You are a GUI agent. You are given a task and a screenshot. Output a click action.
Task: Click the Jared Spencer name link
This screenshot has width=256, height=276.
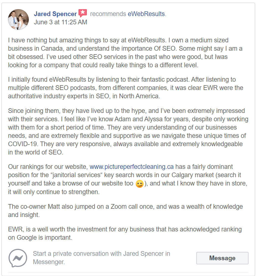[x=55, y=14]
